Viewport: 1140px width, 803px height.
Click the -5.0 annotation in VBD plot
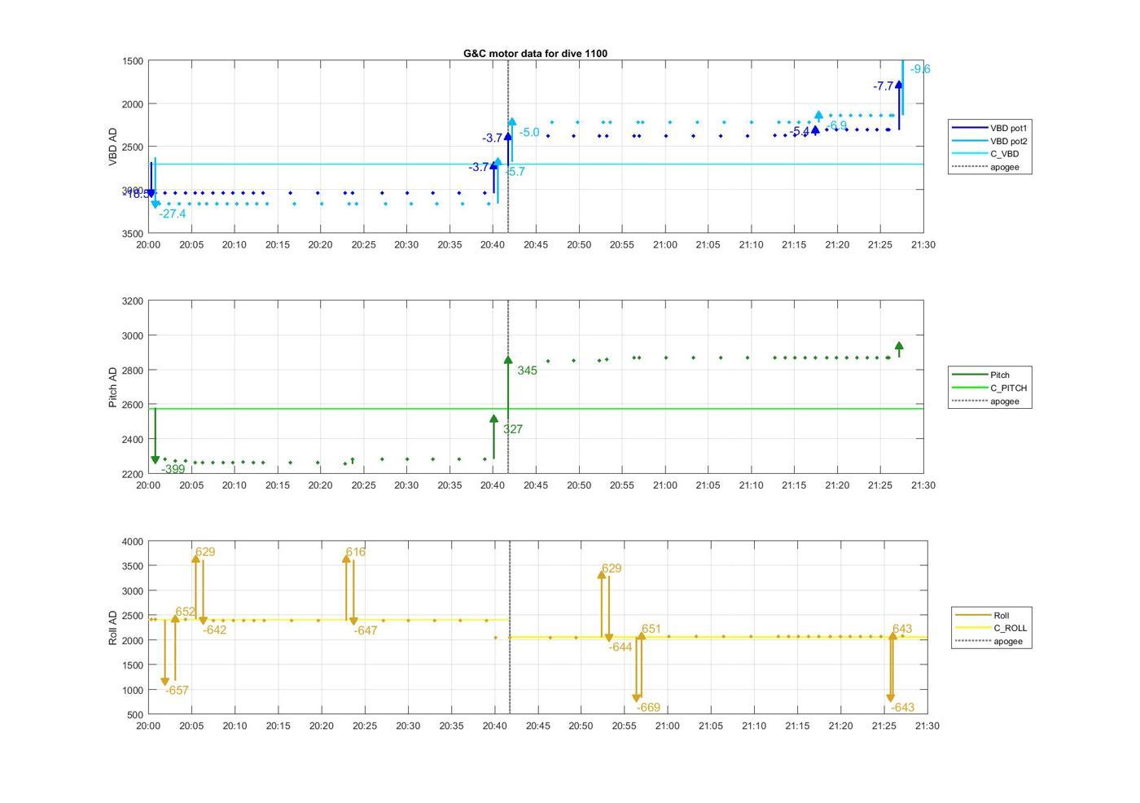tap(529, 132)
